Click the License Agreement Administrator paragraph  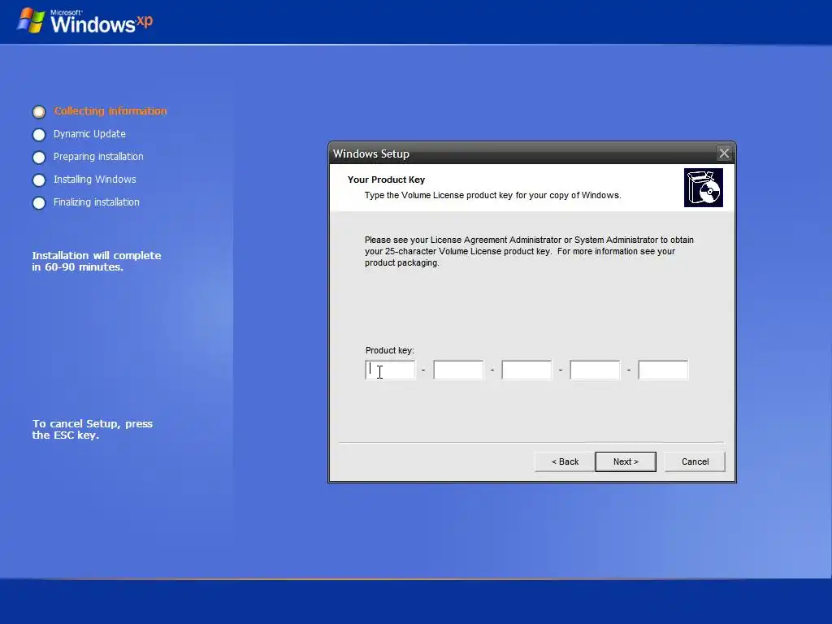[x=529, y=251]
